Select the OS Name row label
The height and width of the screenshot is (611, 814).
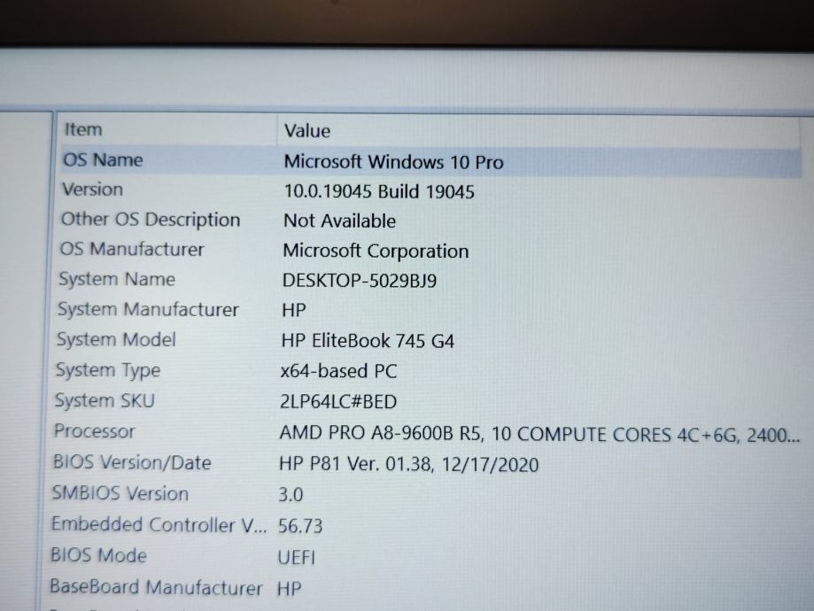pyautogui.click(x=103, y=160)
